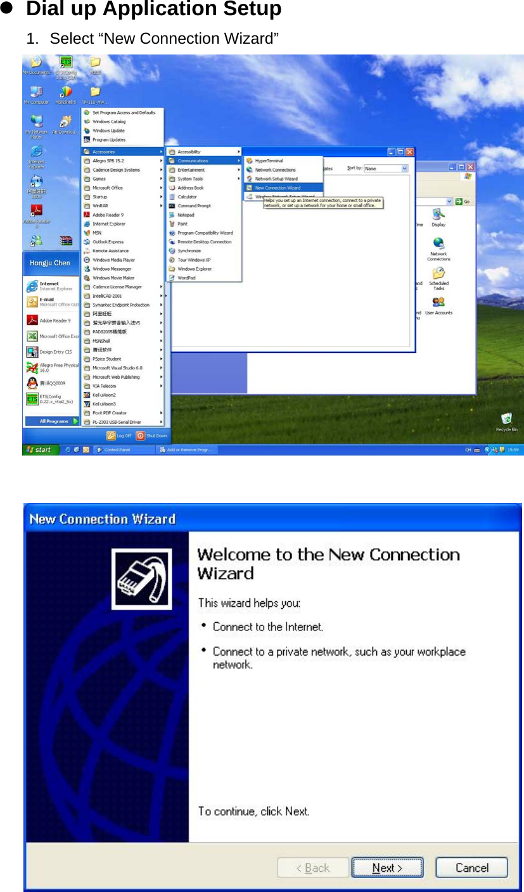Image resolution: width=524 pixels, height=892 pixels.
Task: Open User Accounts in the Control Panel window
Action: coord(438,302)
